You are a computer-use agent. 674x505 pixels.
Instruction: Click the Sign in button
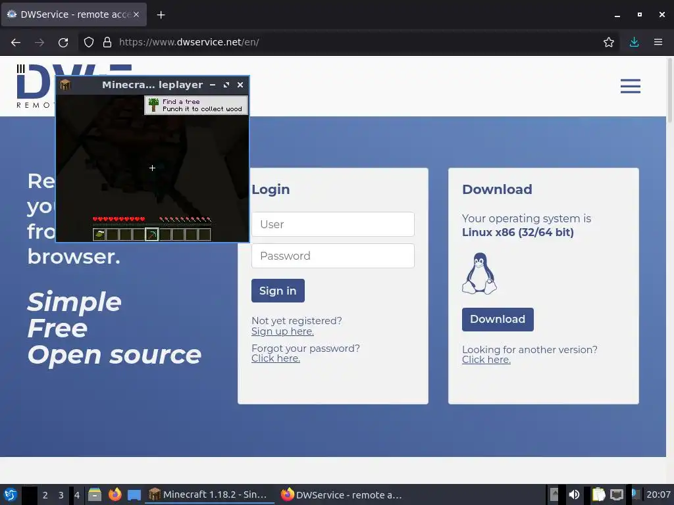tap(278, 291)
